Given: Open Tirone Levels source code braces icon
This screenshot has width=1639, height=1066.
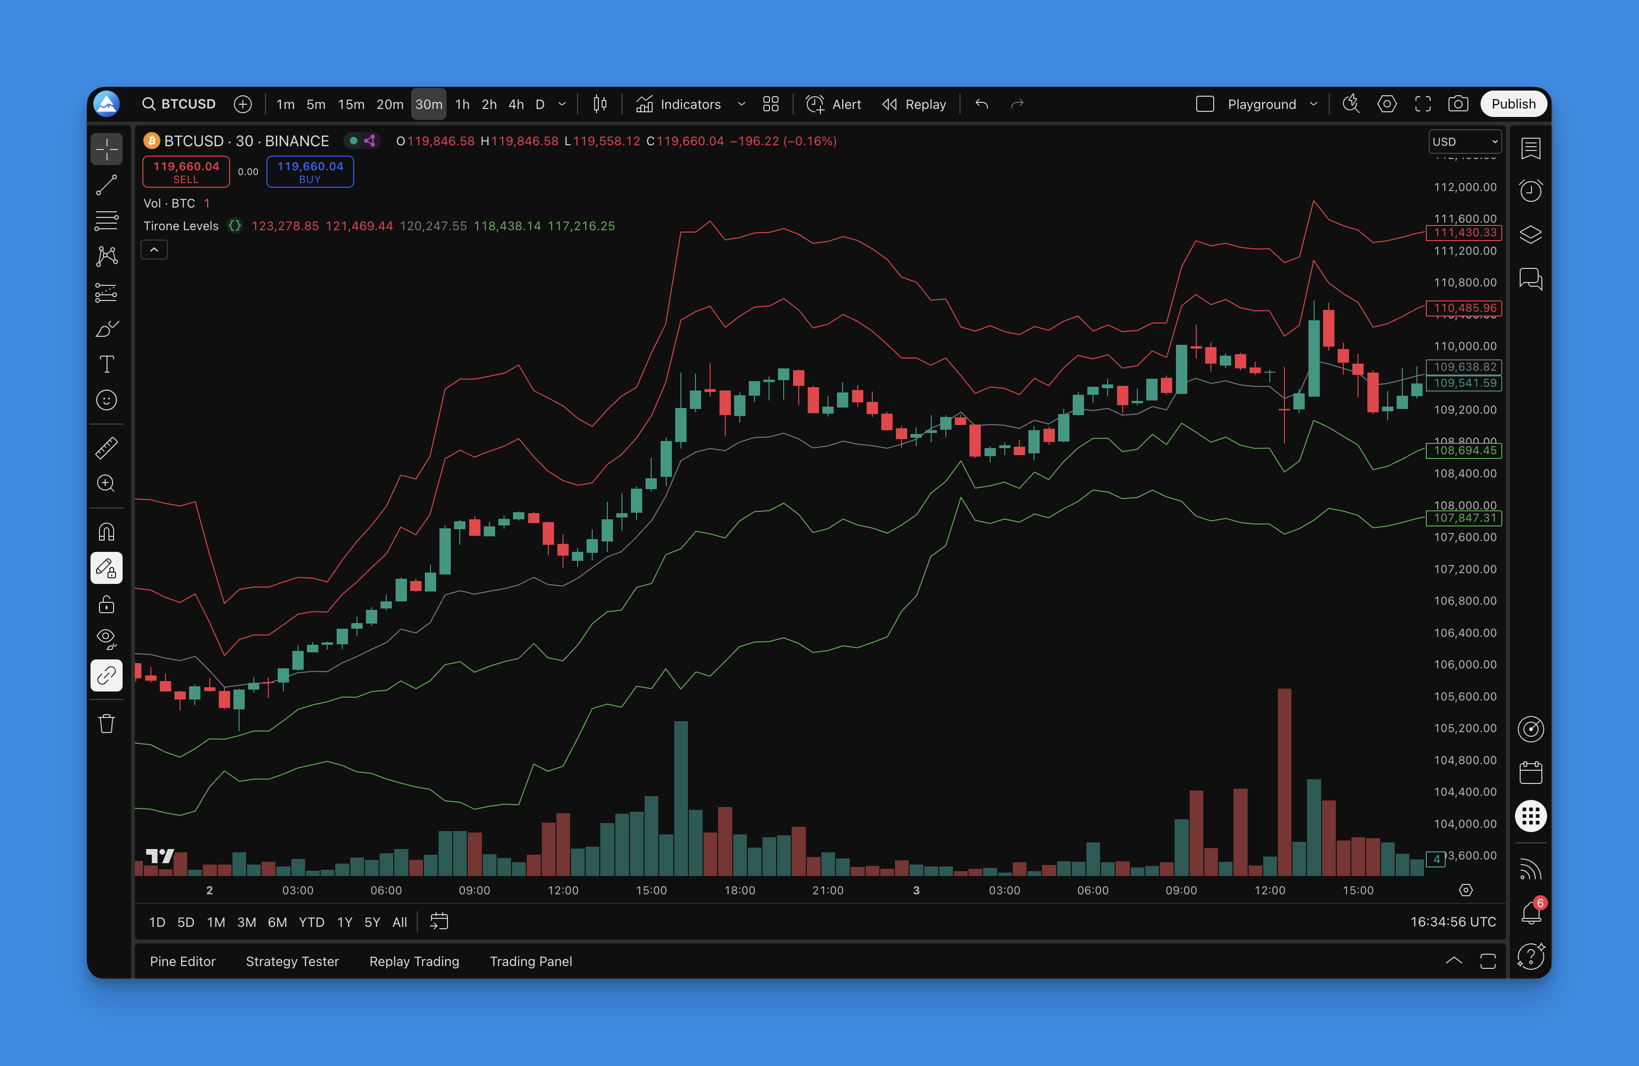Looking at the screenshot, I should (235, 226).
